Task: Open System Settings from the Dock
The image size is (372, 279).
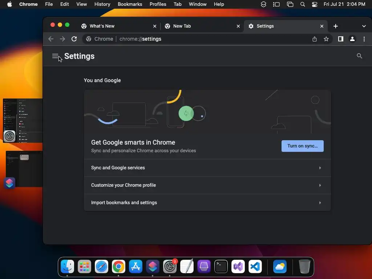Action: coord(170,266)
